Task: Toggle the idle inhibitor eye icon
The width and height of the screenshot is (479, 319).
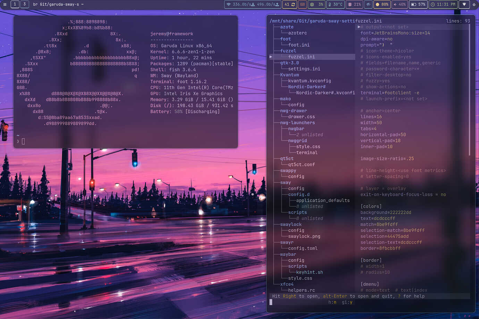Action: (368, 5)
